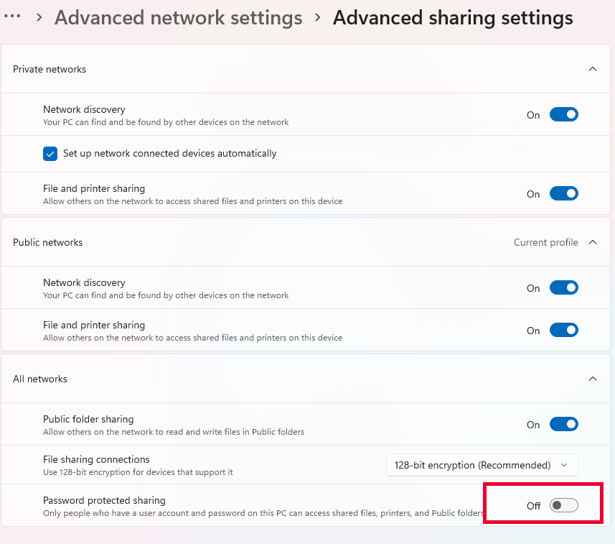Turn off Public folder sharing
Image resolution: width=615 pixels, height=544 pixels.
(563, 425)
